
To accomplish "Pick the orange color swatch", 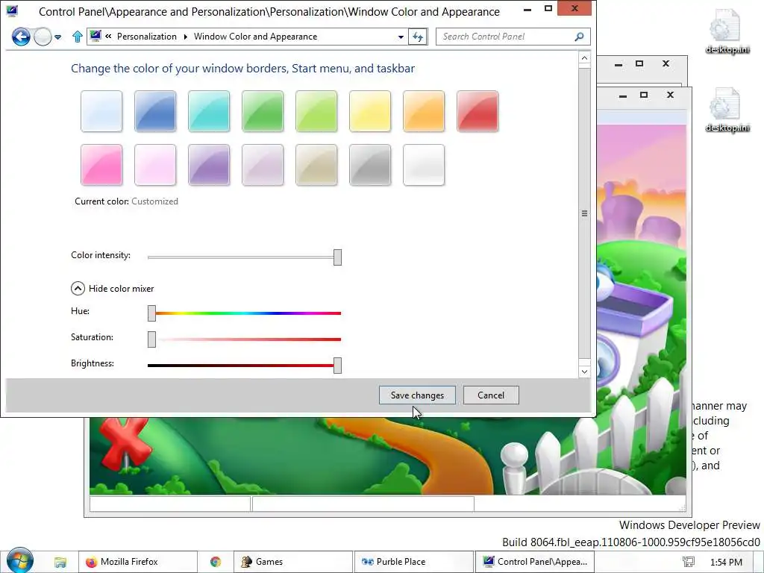I will tap(424, 111).
